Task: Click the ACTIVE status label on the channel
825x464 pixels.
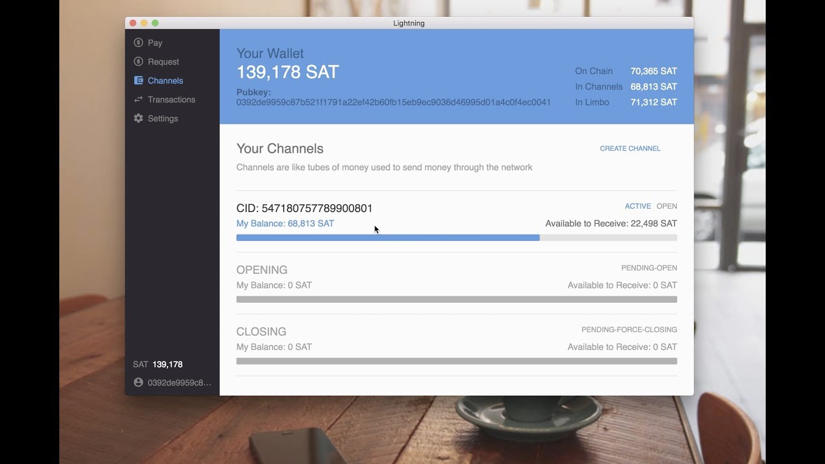Action: click(637, 206)
